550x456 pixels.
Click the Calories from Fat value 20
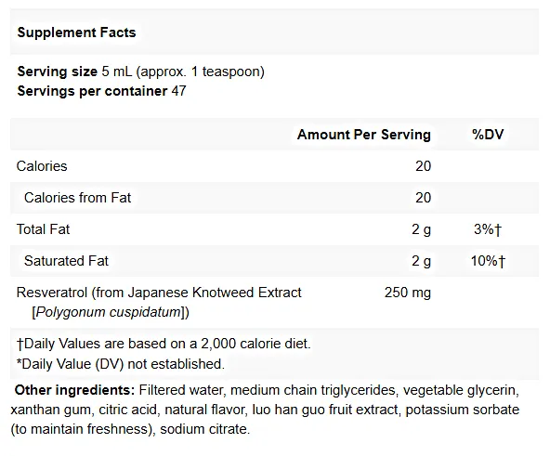[423, 198]
